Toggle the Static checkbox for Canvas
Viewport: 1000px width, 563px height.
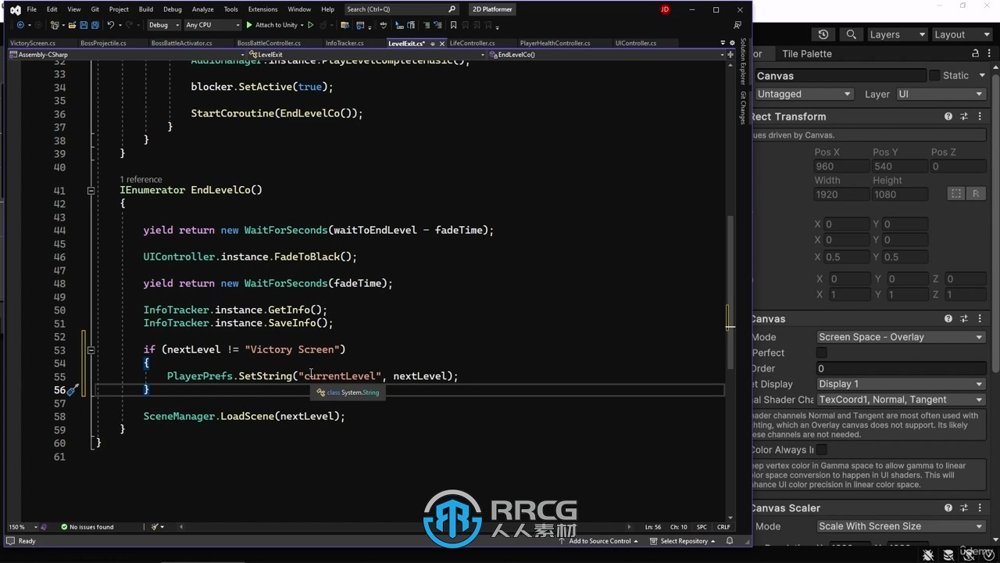coord(934,75)
